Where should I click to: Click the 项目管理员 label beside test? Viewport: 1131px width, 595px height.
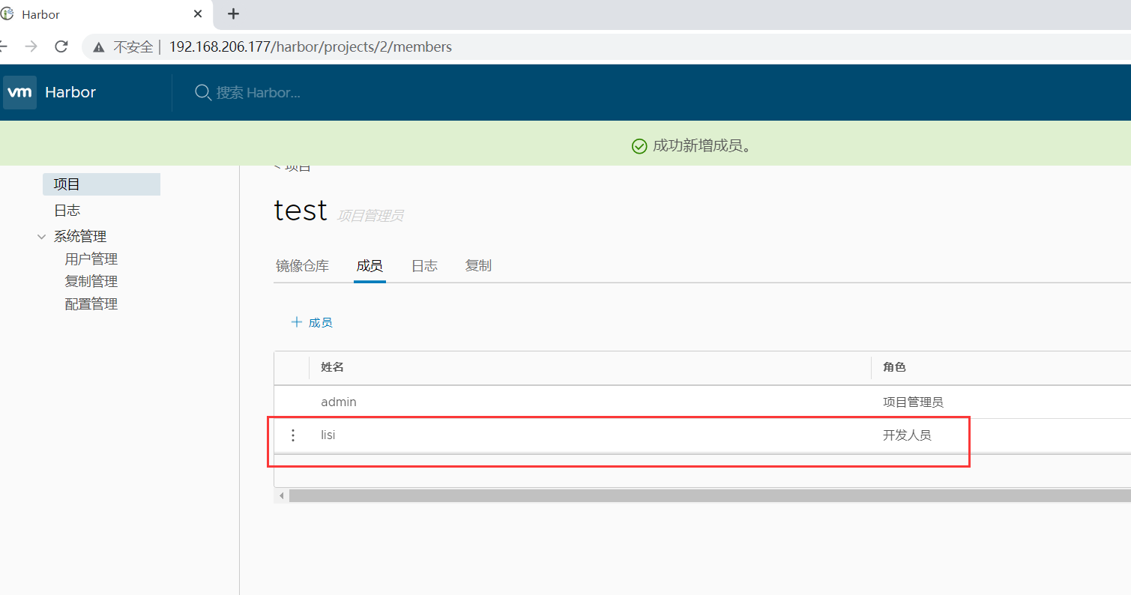(370, 216)
